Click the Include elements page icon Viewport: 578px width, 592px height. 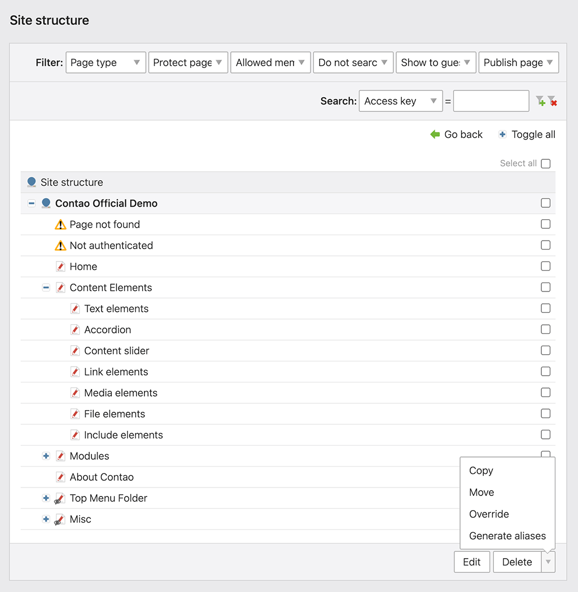[75, 436]
